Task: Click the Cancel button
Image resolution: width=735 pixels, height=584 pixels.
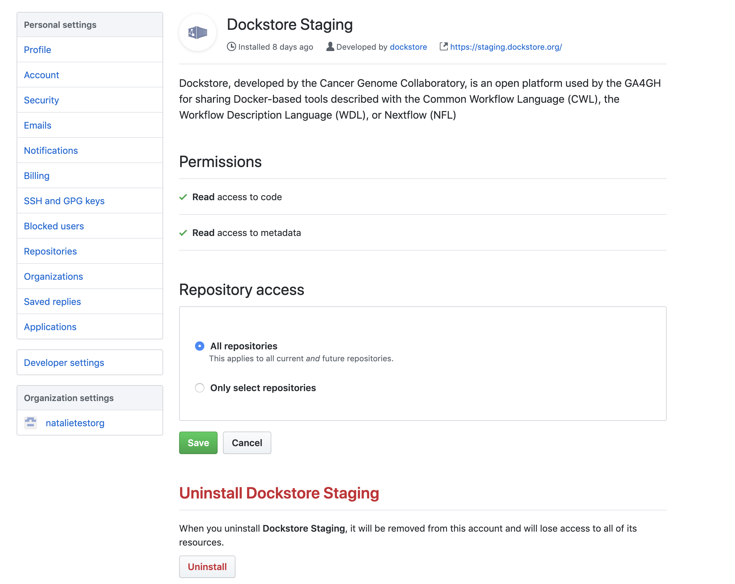Action: coord(247,442)
